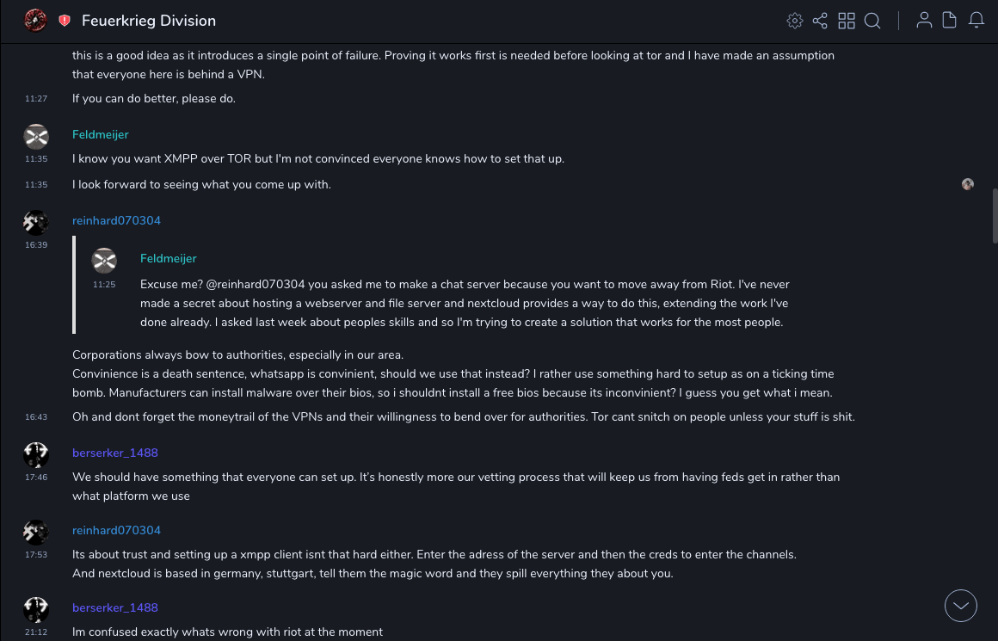This screenshot has width=998, height=641.
Task: Click the 16:43 message timestamp
Action: point(36,417)
